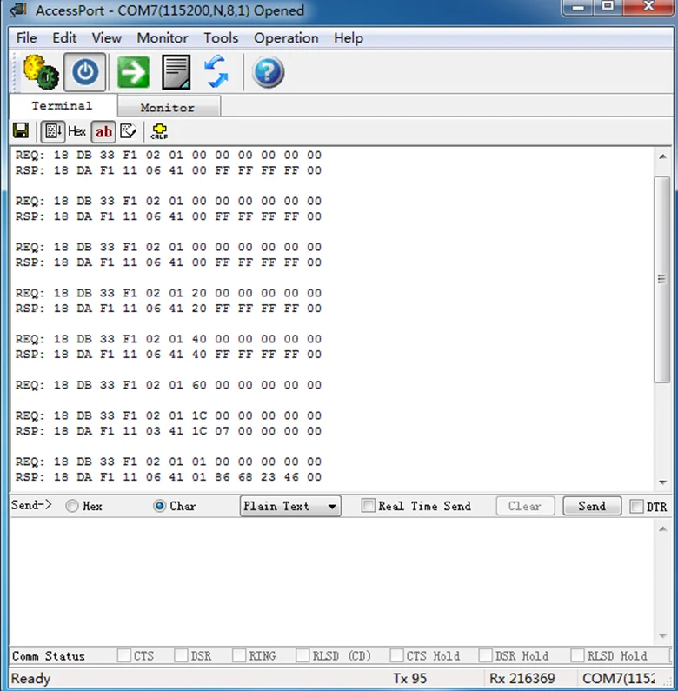Select the Hex send radio button

[x=72, y=506]
